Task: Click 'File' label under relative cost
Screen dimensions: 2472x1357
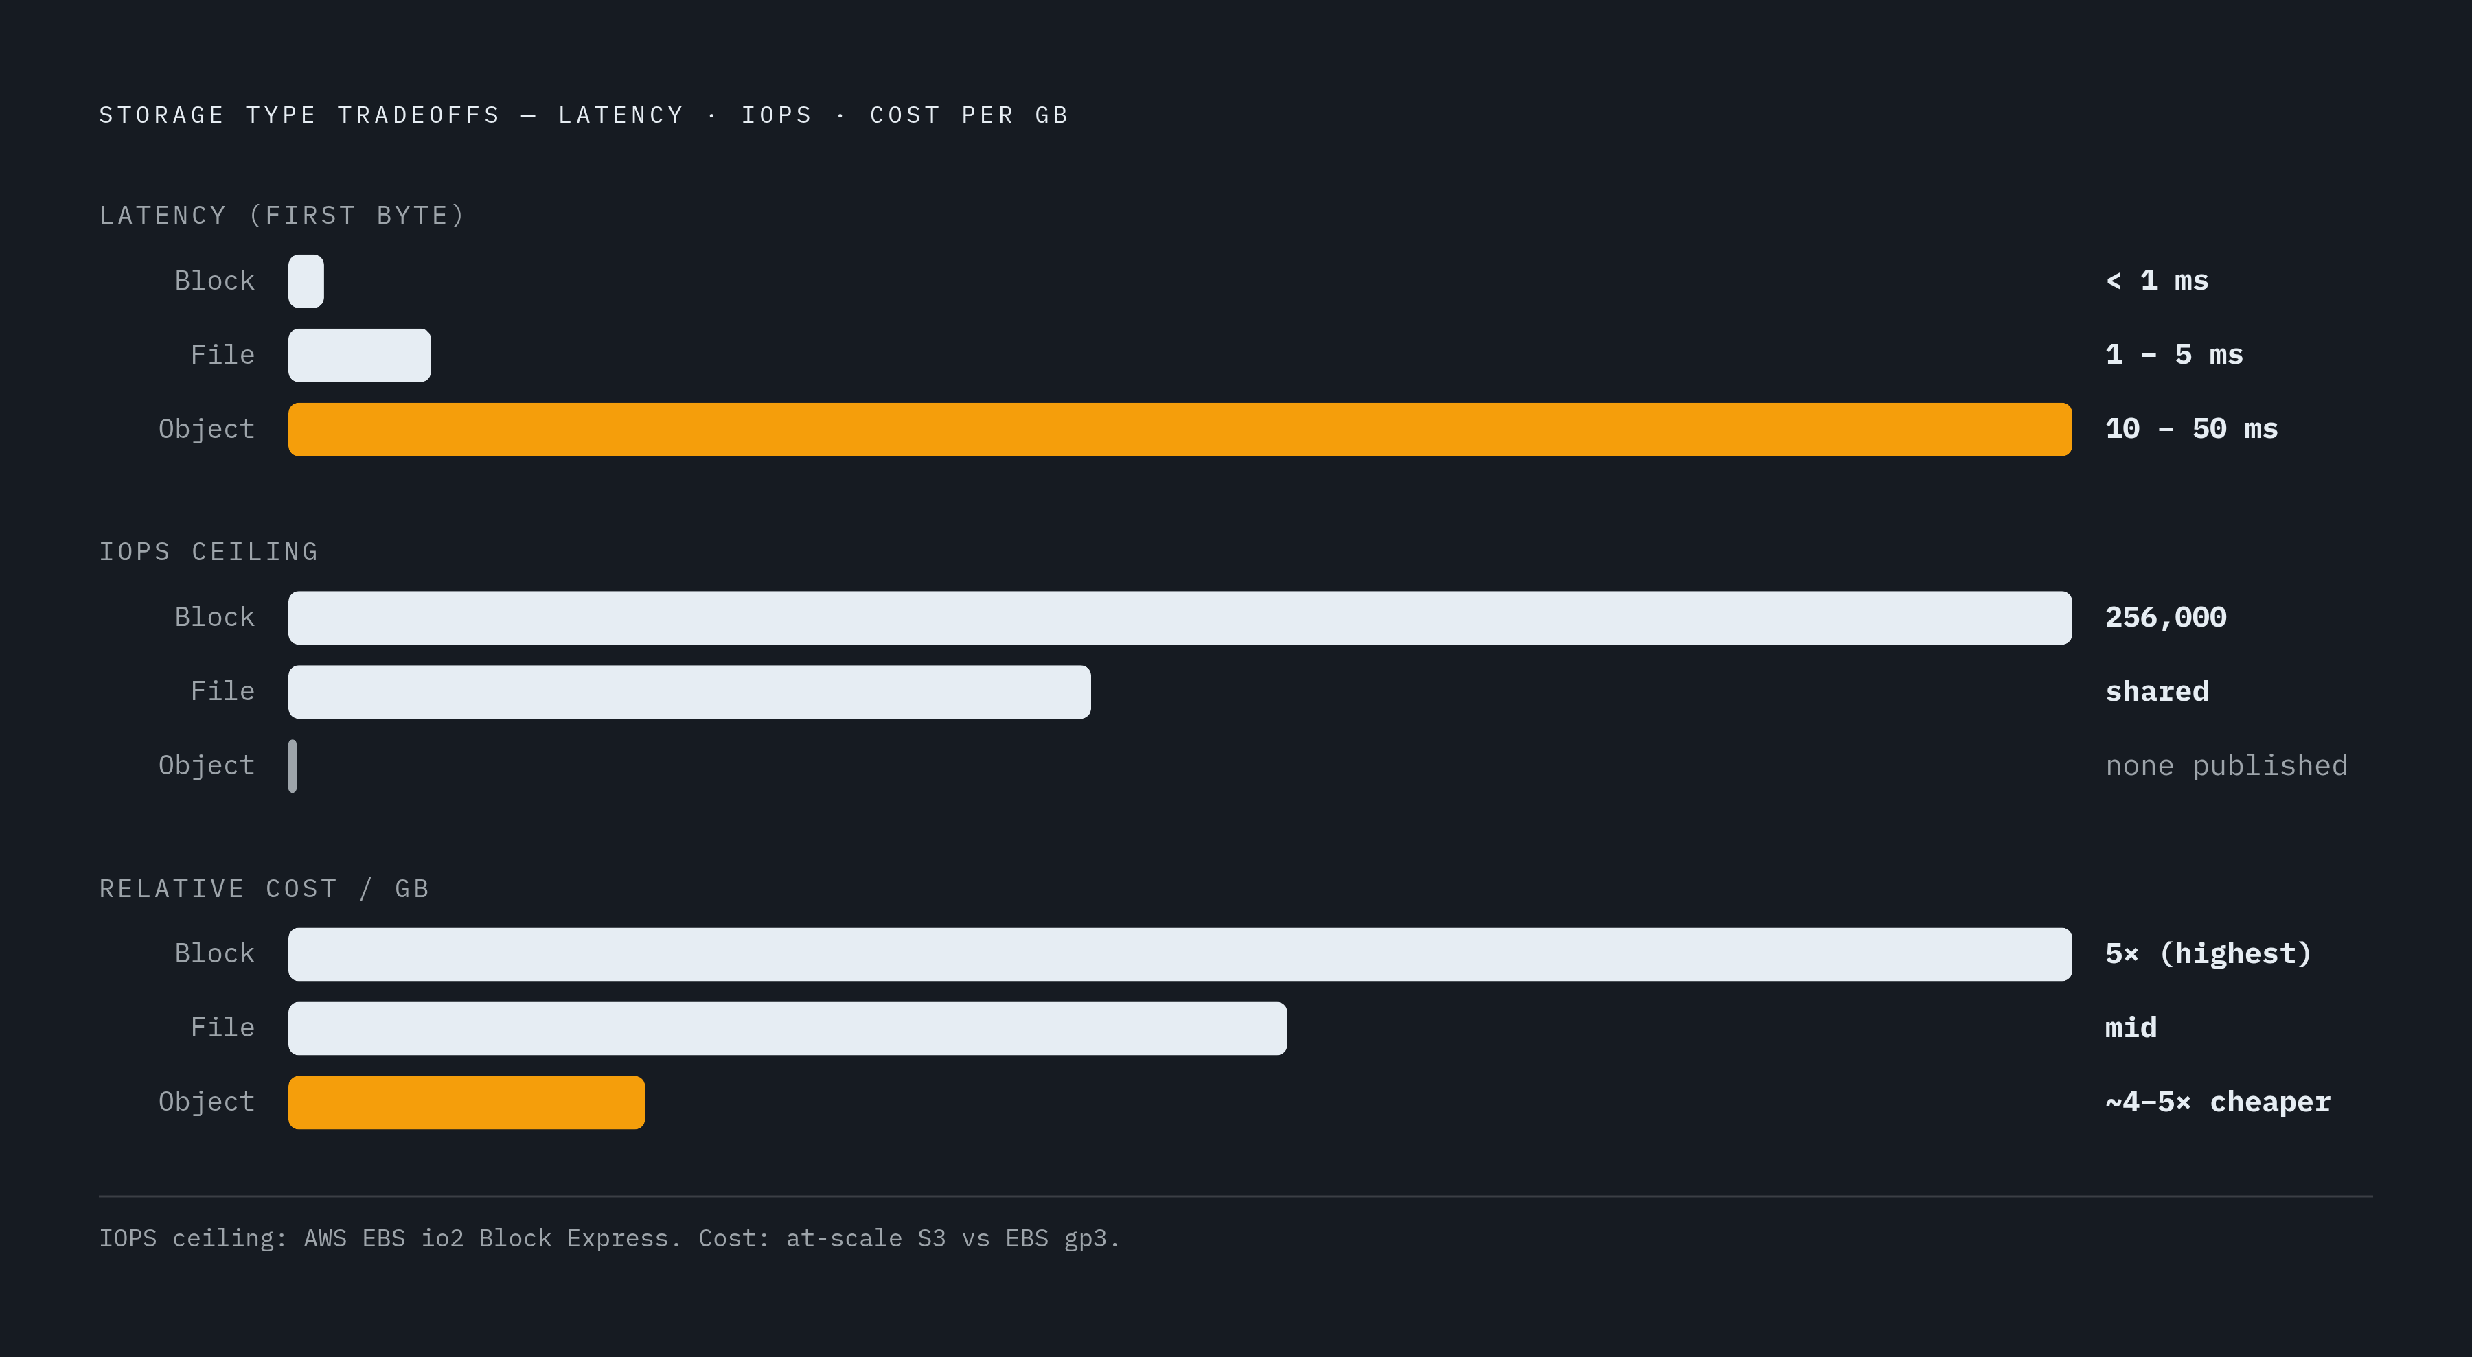Action: tap(222, 1028)
